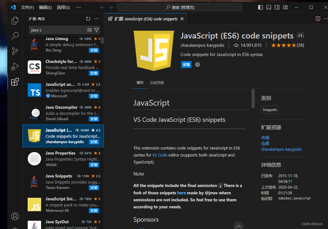Screen dimensions: 328x229
Task: Switch to the 细节 tab
Action: click(x=140, y=83)
